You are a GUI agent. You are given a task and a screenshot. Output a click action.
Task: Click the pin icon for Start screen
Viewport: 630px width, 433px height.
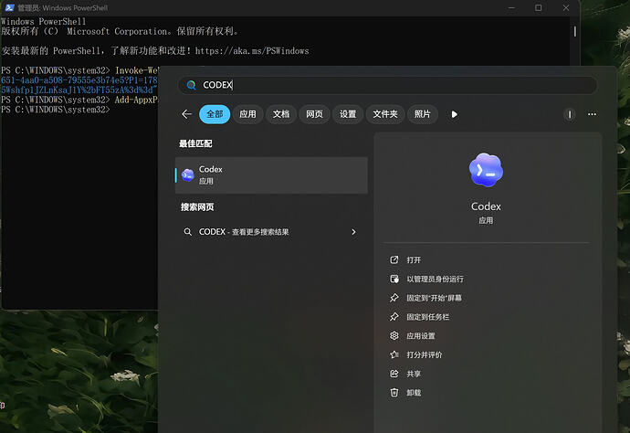point(394,298)
